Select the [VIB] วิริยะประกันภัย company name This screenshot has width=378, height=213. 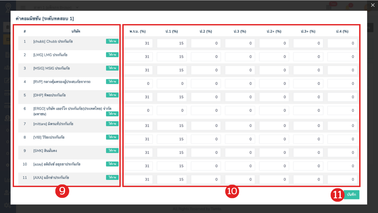[x=49, y=137]
